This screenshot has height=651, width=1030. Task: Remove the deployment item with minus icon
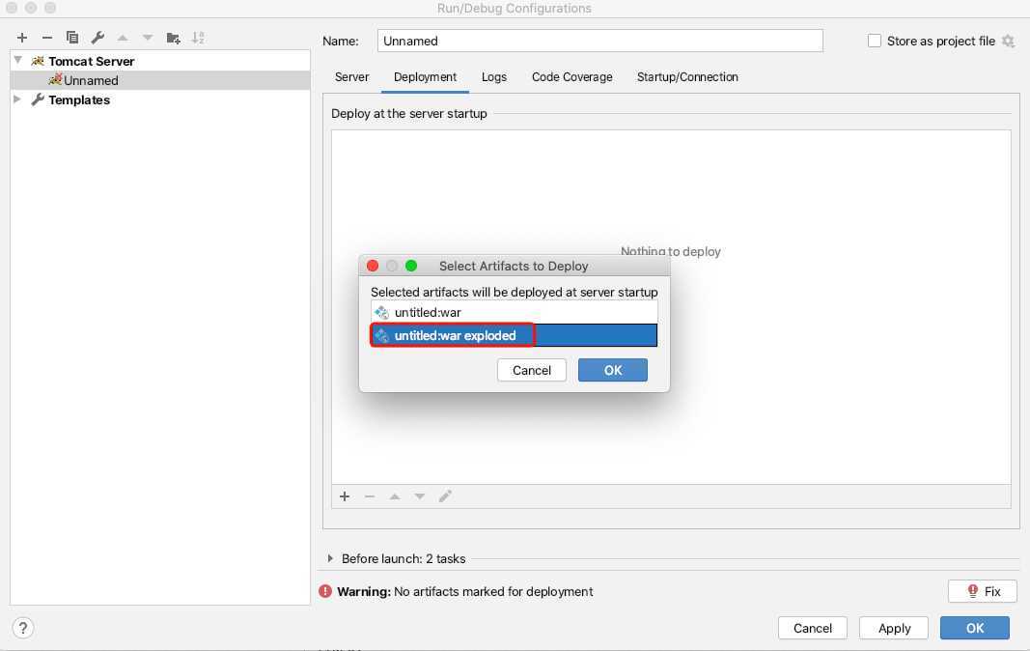click(x=369, y=496)
